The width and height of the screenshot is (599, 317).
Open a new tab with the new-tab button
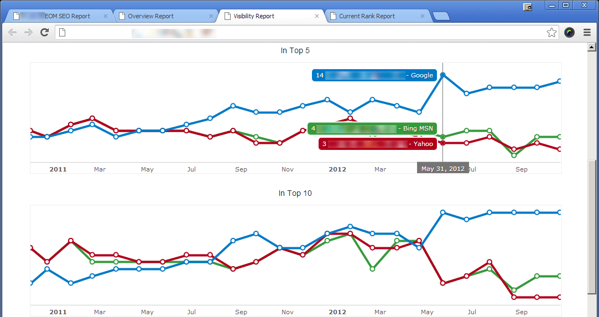(441, 16)
